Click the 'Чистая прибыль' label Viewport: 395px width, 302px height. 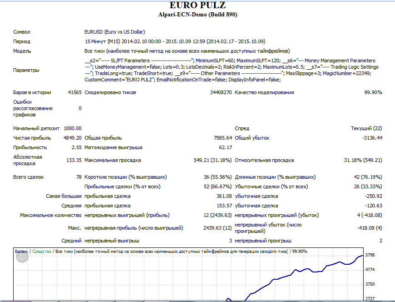(x=32, y=138)
